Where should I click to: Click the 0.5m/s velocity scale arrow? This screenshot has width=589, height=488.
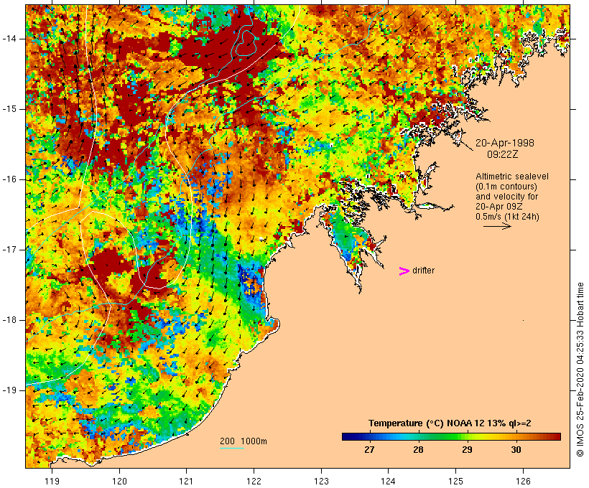click(x=497, y=226)
